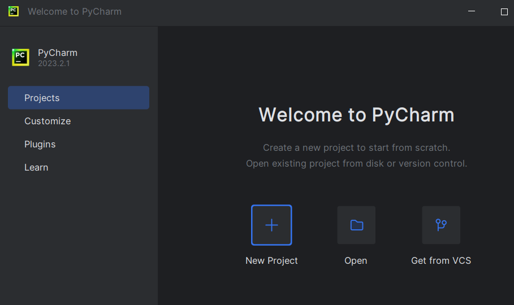Click the PyCharm name in sidebar
The height and width of the screenshot is (305, 514).
coord(58,53)
